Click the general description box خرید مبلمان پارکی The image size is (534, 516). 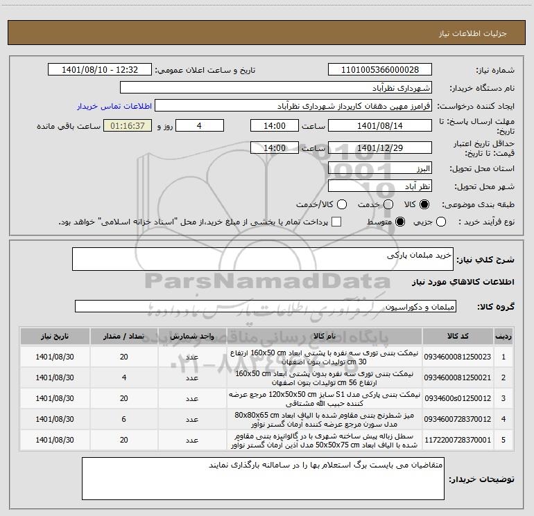point(263,259)
